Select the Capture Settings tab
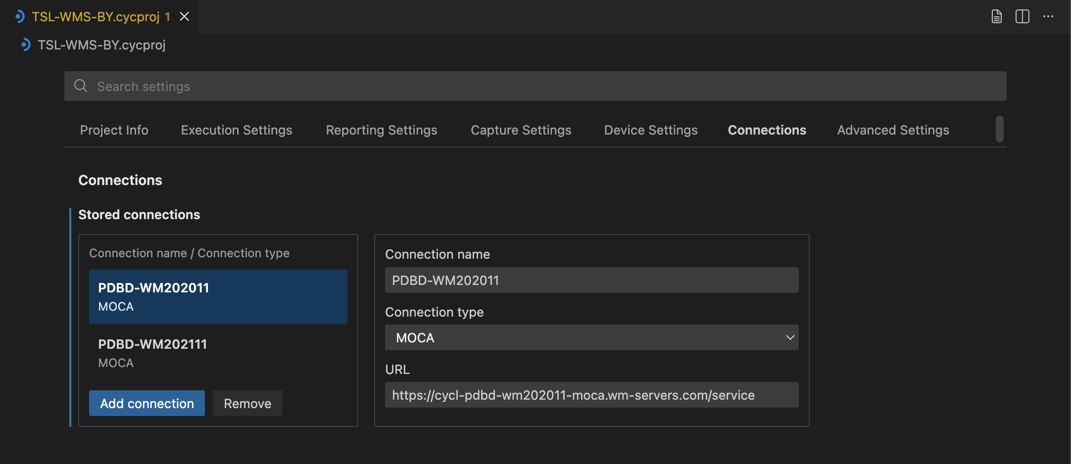 tap(521, 130)
